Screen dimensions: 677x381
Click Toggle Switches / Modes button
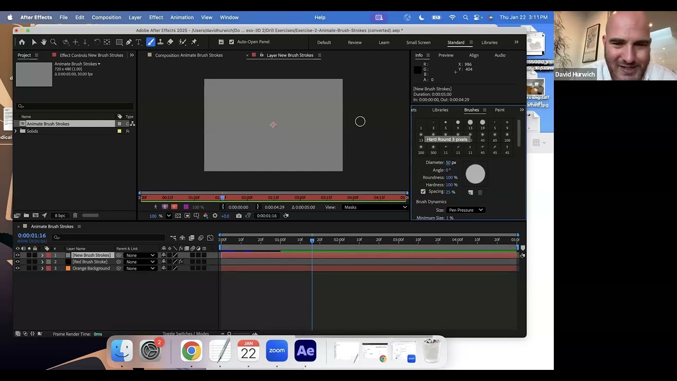186,334
